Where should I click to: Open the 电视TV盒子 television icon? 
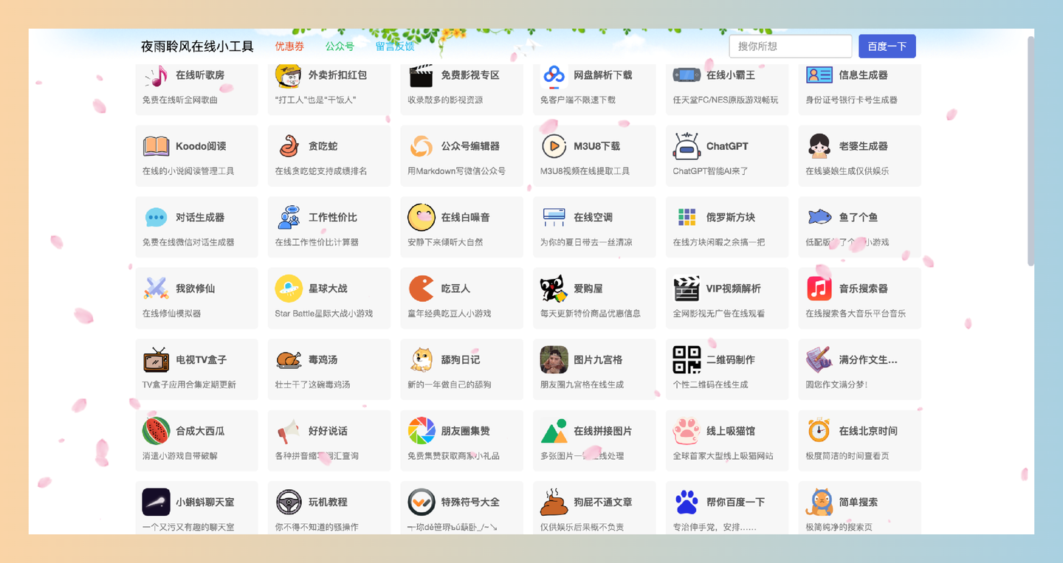click(156, 359)
